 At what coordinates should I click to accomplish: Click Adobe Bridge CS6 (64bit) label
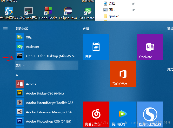coord(45,93)
